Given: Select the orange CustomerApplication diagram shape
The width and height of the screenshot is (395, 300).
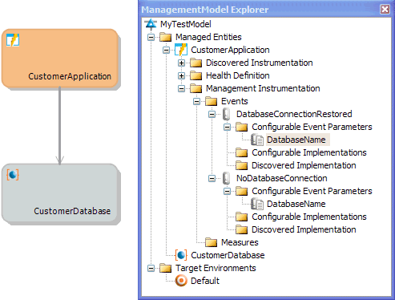Looking at the screenshot, I should click(x=60, y=59).
